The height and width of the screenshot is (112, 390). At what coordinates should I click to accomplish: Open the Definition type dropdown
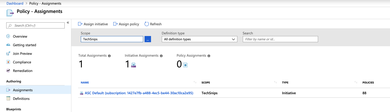click(x=199, y=39)
